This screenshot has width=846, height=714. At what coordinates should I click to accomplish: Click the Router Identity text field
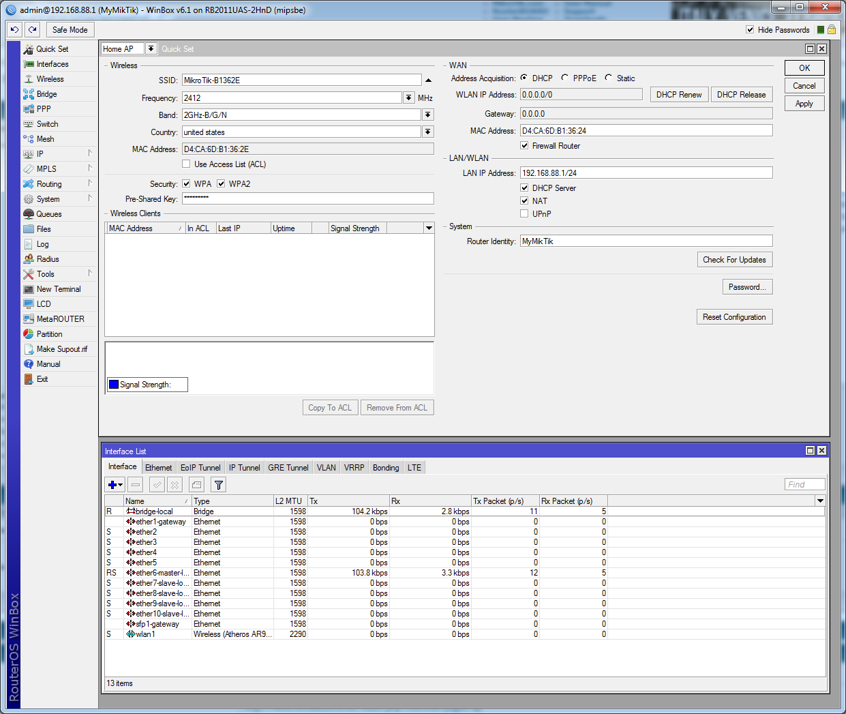(646, 241)
